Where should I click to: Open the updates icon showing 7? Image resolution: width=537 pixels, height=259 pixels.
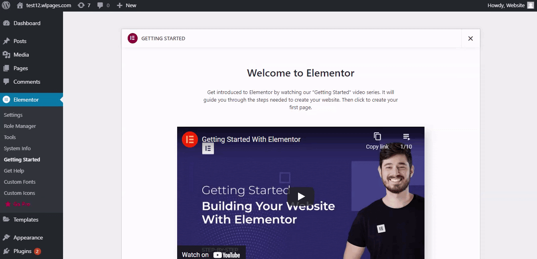(x=84, y=6)
